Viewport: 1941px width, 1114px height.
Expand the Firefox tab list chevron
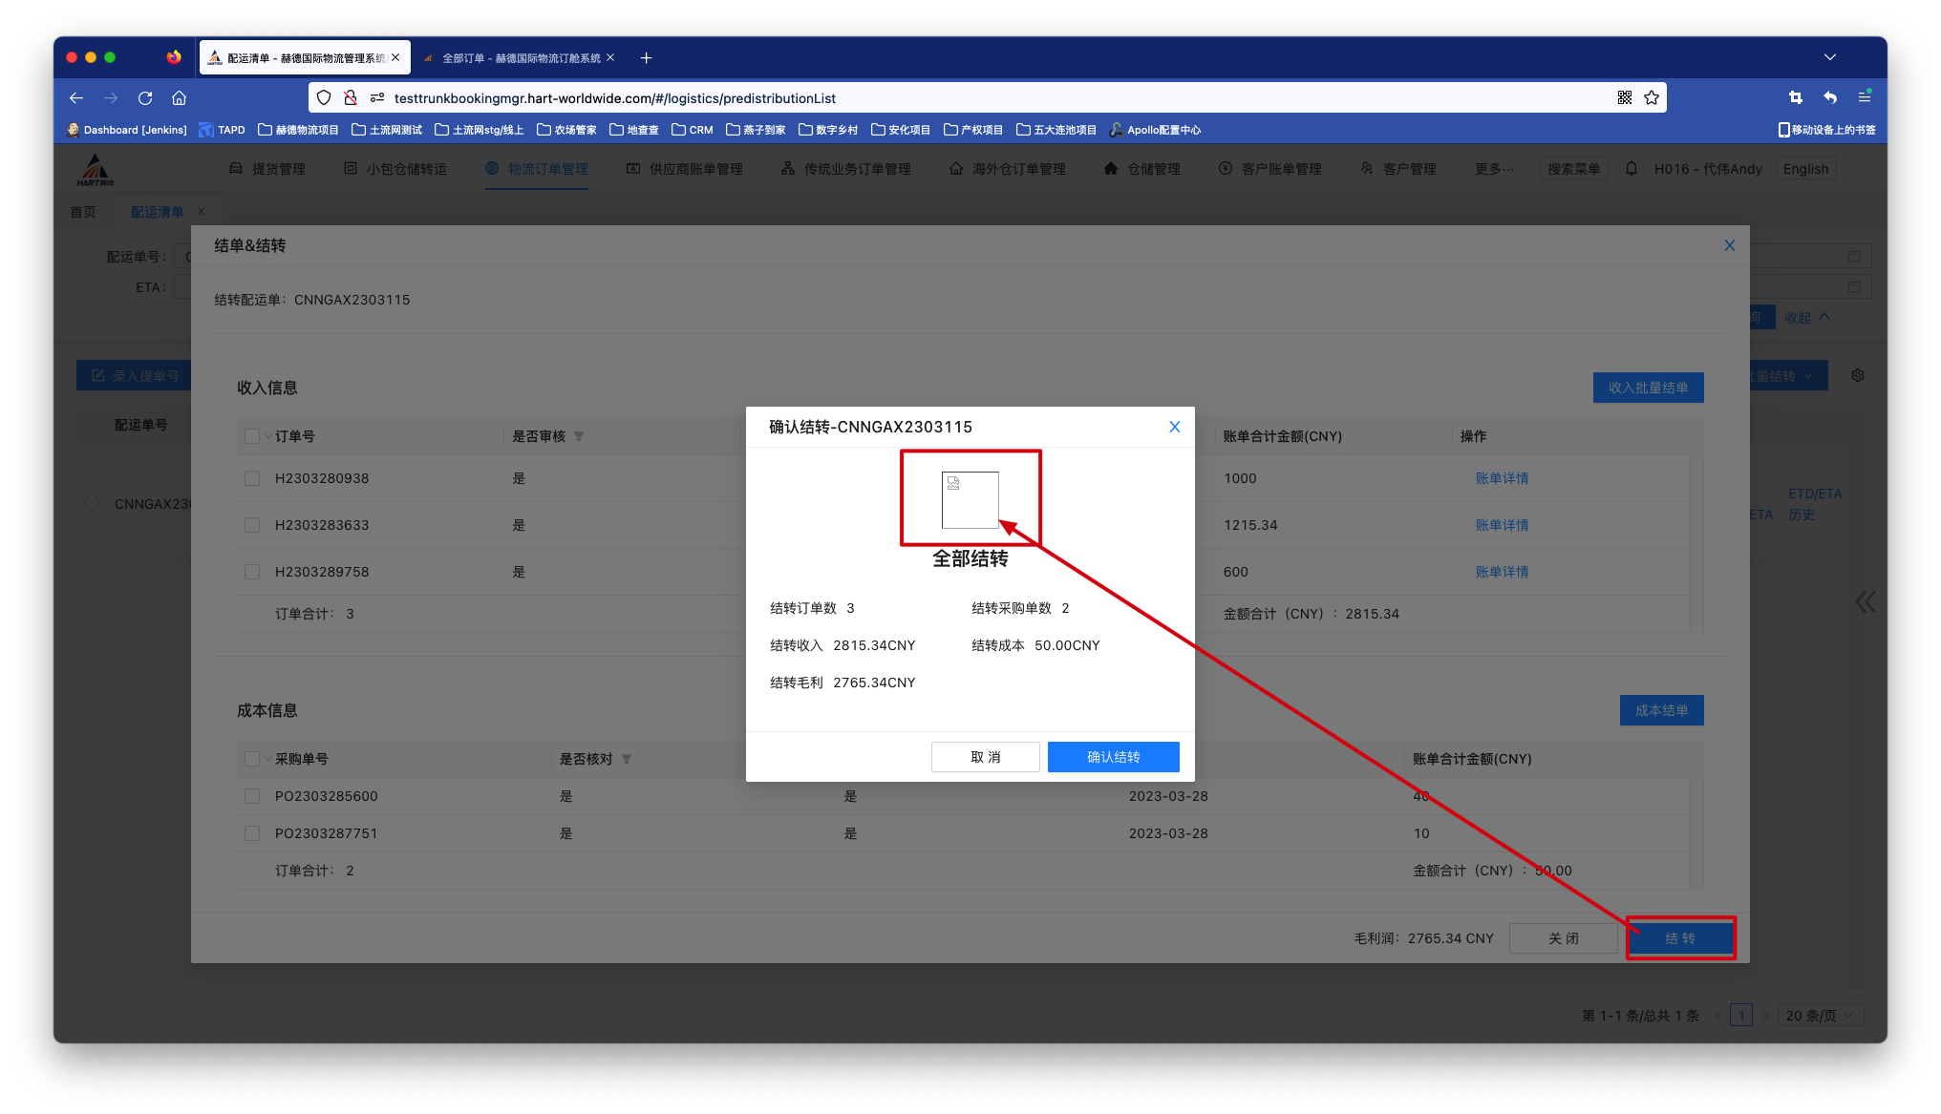coord(1830,57)
